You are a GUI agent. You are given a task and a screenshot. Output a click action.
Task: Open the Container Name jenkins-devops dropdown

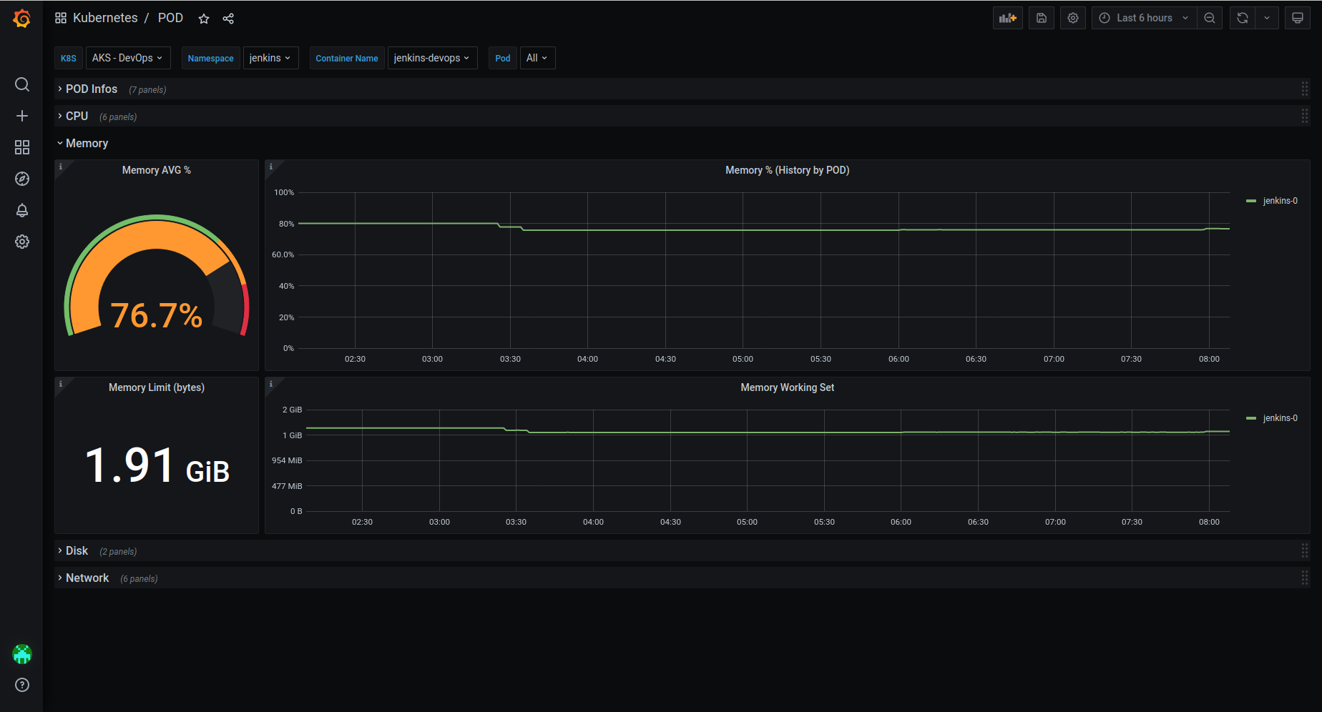(x=431, y=58)
